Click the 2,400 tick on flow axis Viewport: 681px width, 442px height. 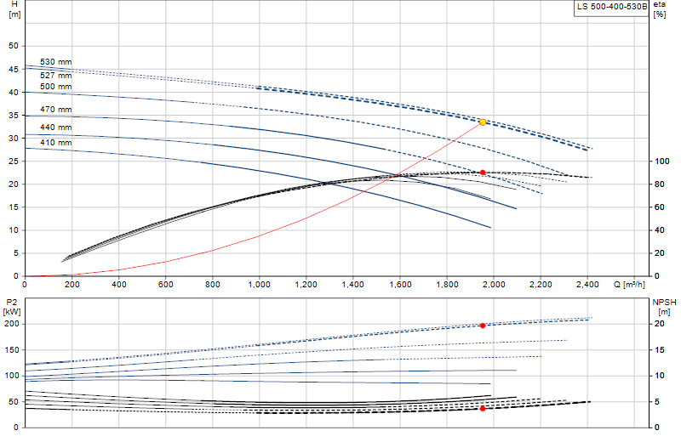tap(587, 285)
